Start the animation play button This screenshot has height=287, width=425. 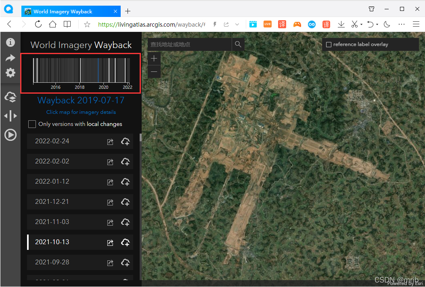10,135
